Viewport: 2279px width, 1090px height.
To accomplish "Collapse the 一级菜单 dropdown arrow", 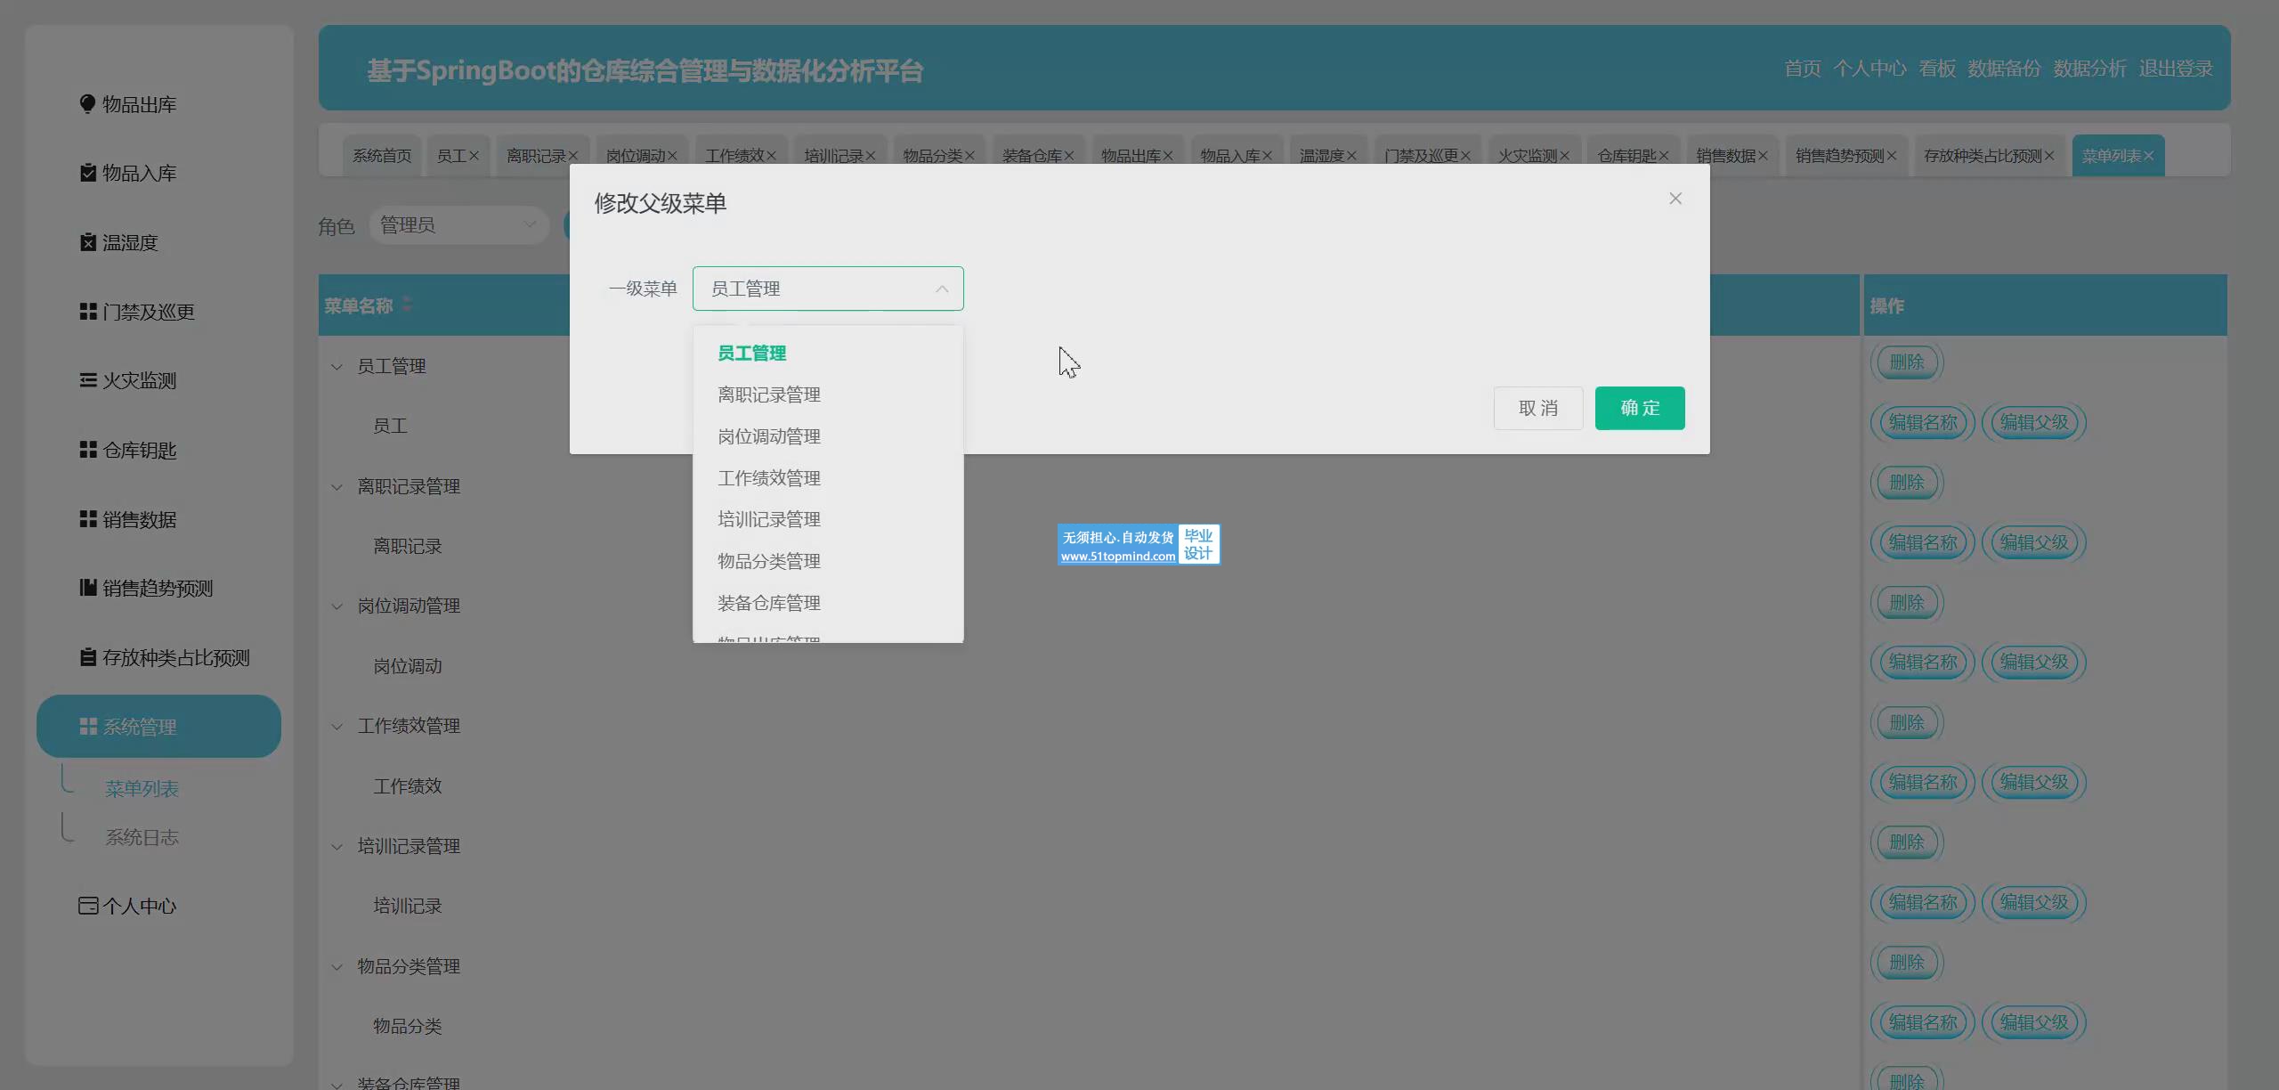I will click(x=941, y=289).
